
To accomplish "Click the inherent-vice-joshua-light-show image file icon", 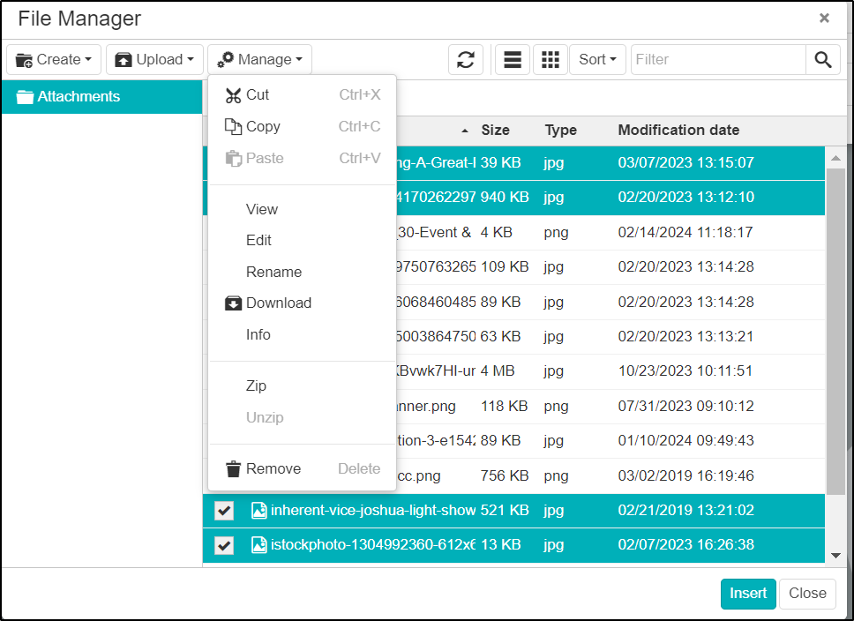I will pyautogui.click(x=259, y=511).
